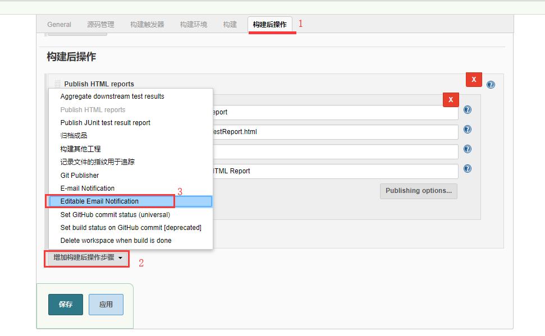Open help for Publish HTML reports section
Viewport: 545px width, 336px height.
tap(491, 85)
